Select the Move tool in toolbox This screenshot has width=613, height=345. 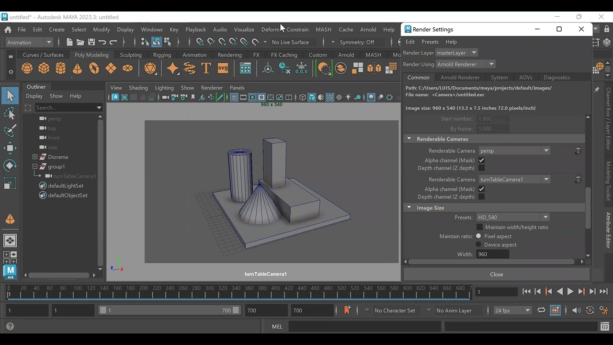click(10, 148)
